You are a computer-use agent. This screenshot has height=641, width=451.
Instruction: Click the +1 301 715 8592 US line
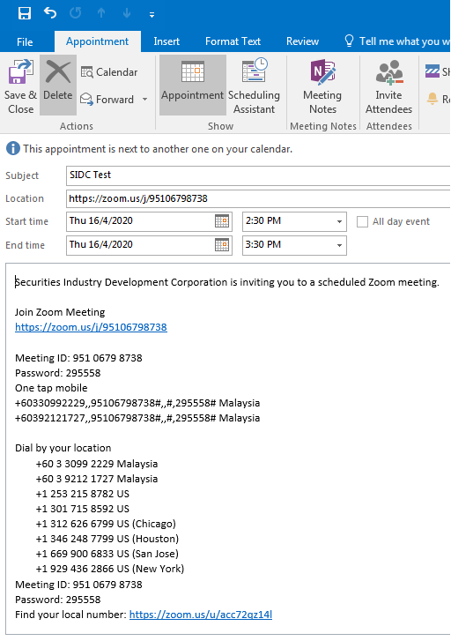83,509
